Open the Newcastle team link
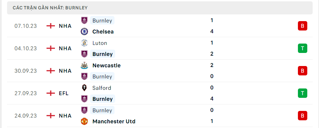Image resolution: width=319 pixels, height=128 pixels. (106, 65)
